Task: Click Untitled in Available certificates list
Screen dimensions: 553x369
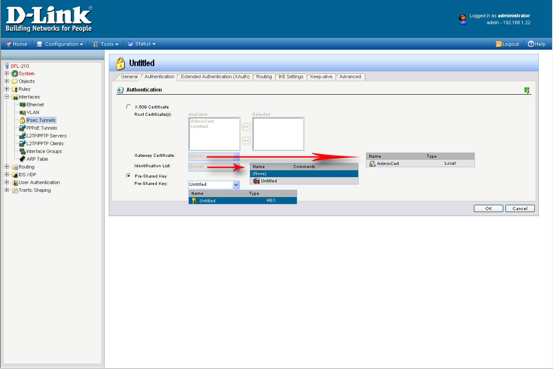Action: 199,127
